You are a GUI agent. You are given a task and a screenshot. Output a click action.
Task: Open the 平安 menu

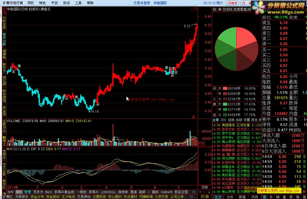[x=54, y=3]
